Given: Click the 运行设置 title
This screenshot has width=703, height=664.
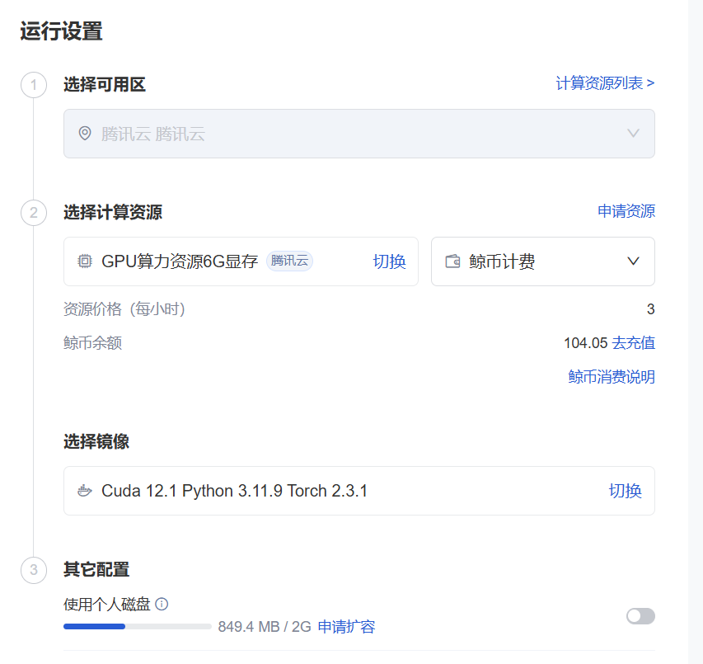Looking at the screenshot, I should coord(62,31).
